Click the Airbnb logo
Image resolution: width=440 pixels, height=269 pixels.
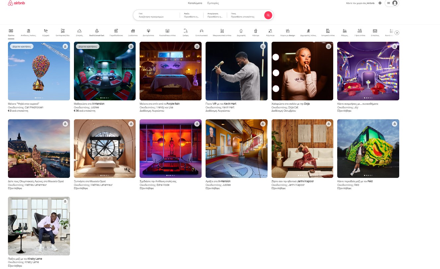tap(16, 3)
